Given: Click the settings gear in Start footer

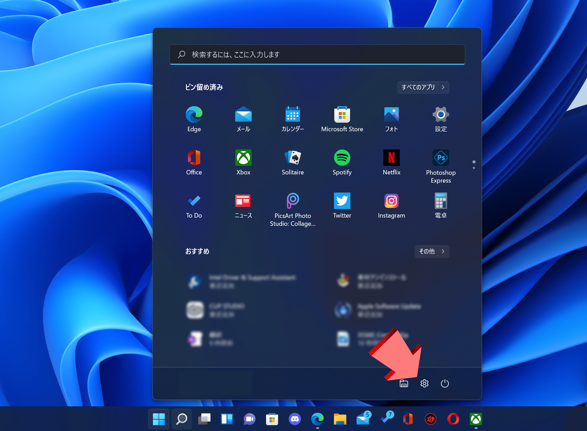Looking at the screenshot, I should 424,383.
